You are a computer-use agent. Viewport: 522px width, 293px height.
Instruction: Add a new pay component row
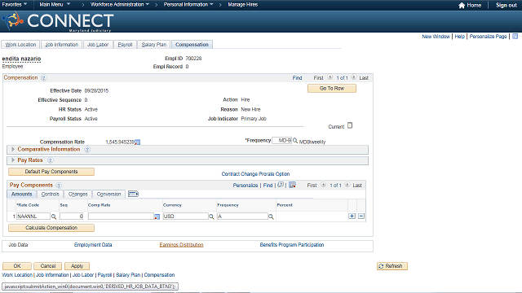click(352, 216)
